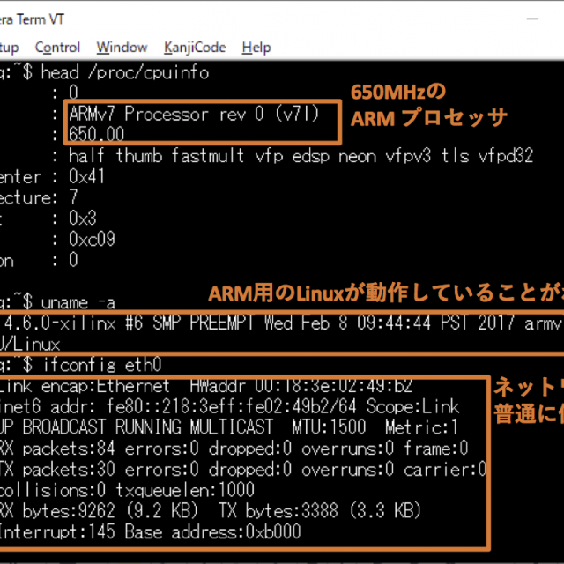Open the KanjiCode menu
This screenshot has width=564, height=564.
click(x=194, y=48)
